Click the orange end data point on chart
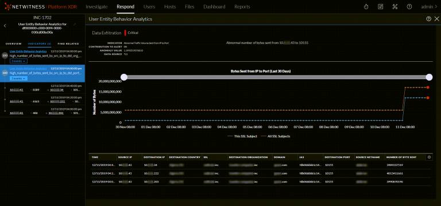This screenshot has width=441, height=206. [428, 88]
